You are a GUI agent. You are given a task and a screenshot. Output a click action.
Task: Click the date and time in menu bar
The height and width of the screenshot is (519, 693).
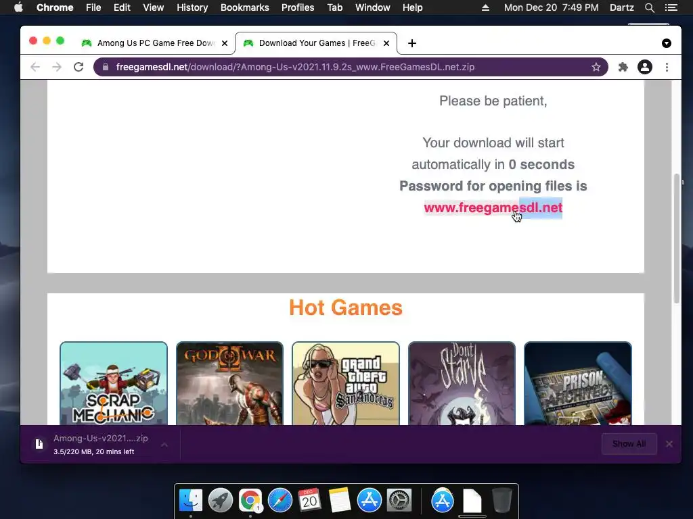coord(551,7)
